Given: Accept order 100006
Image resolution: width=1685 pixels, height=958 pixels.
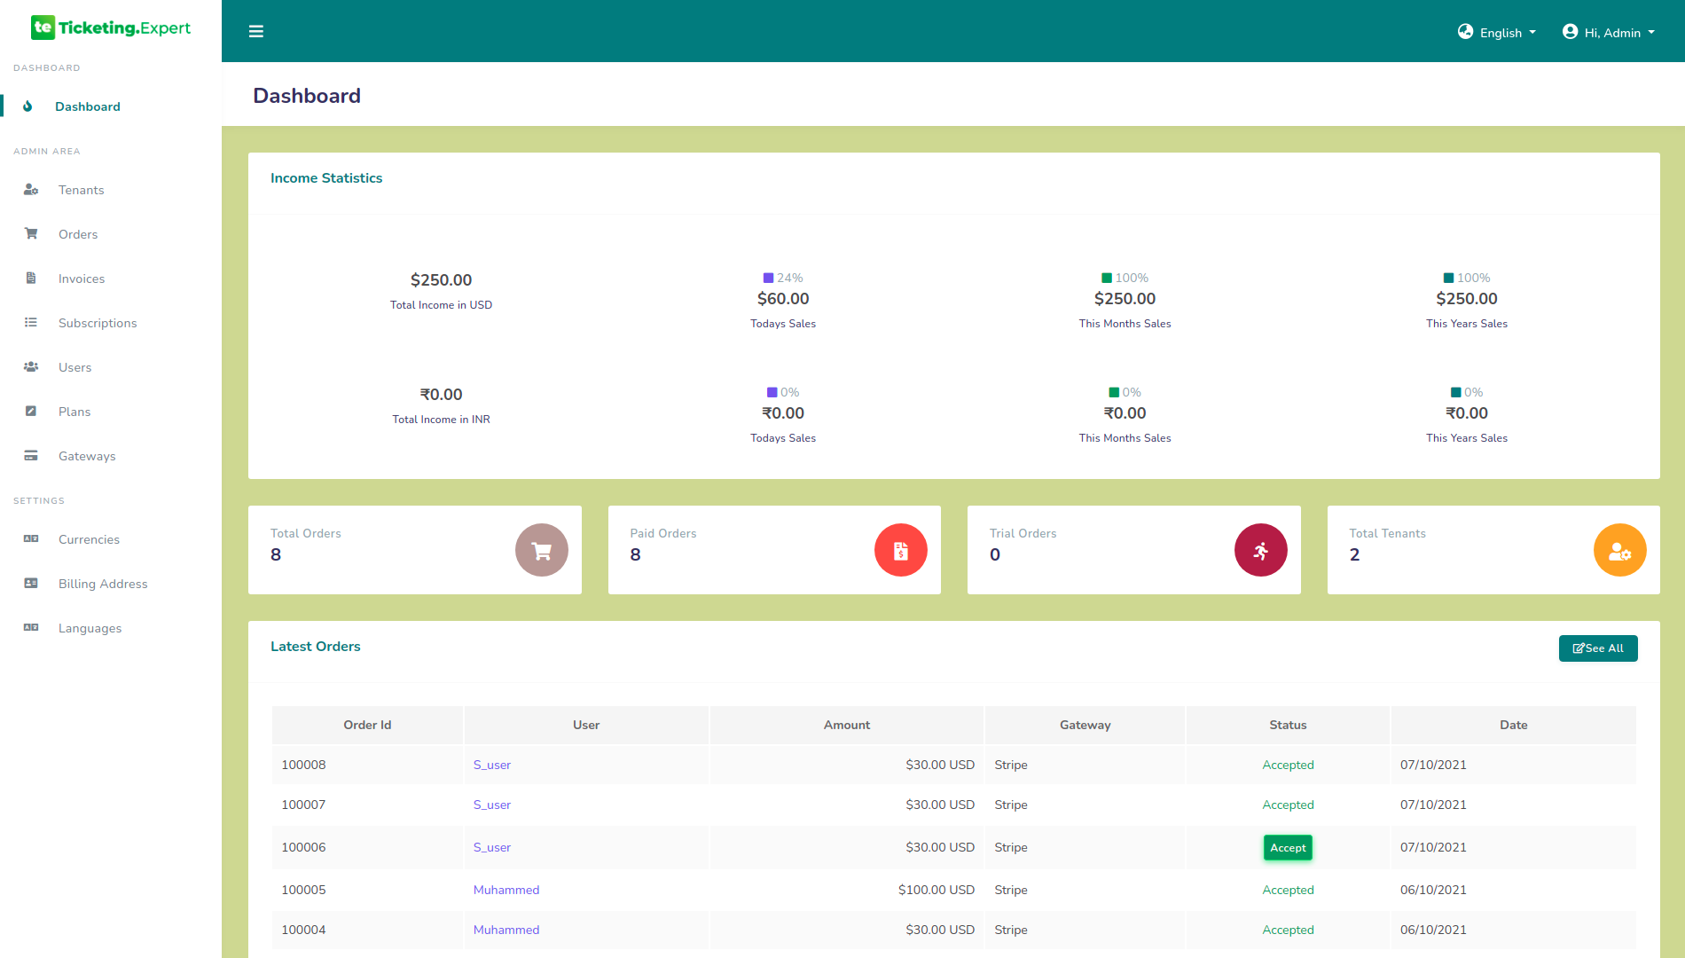Looking at the screenshot, I should point(1288,848).
